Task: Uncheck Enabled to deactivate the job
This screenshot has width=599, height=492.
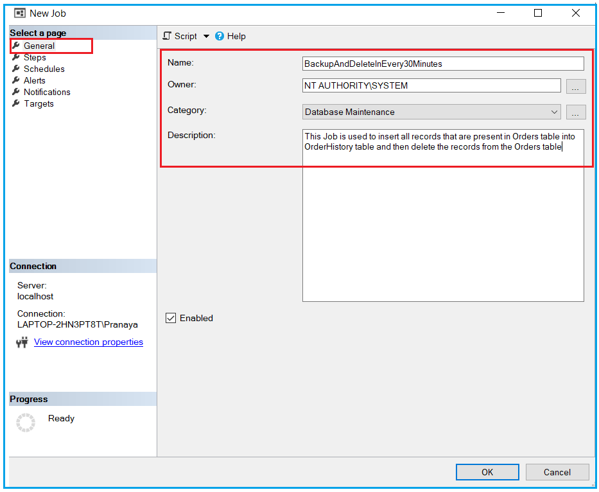Action: (x=170, y=318)
